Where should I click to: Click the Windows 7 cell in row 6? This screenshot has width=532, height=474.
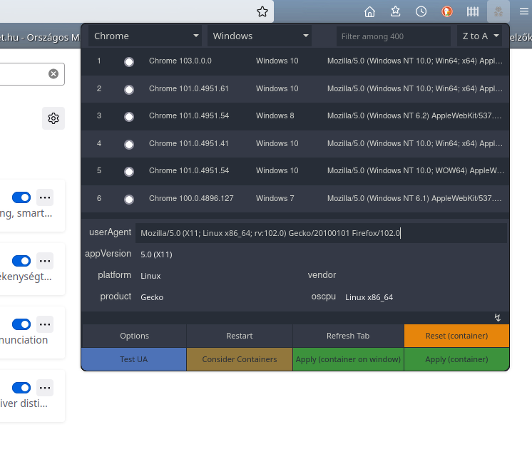click(275, 198)
